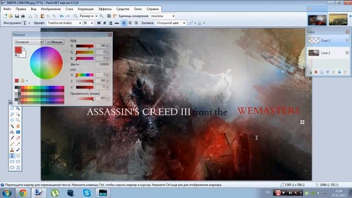Toggle underline text formatting

click(x=111, y=23)
